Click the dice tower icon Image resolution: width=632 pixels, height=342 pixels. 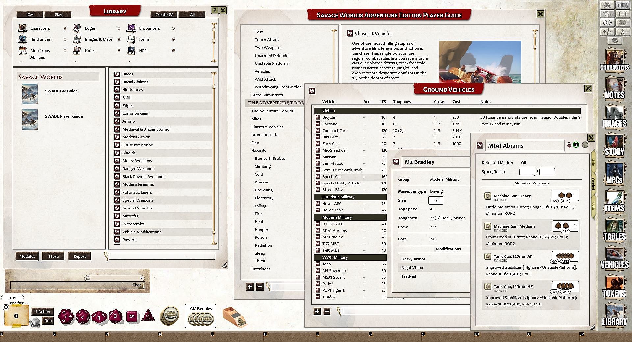[x=234, y=317]
